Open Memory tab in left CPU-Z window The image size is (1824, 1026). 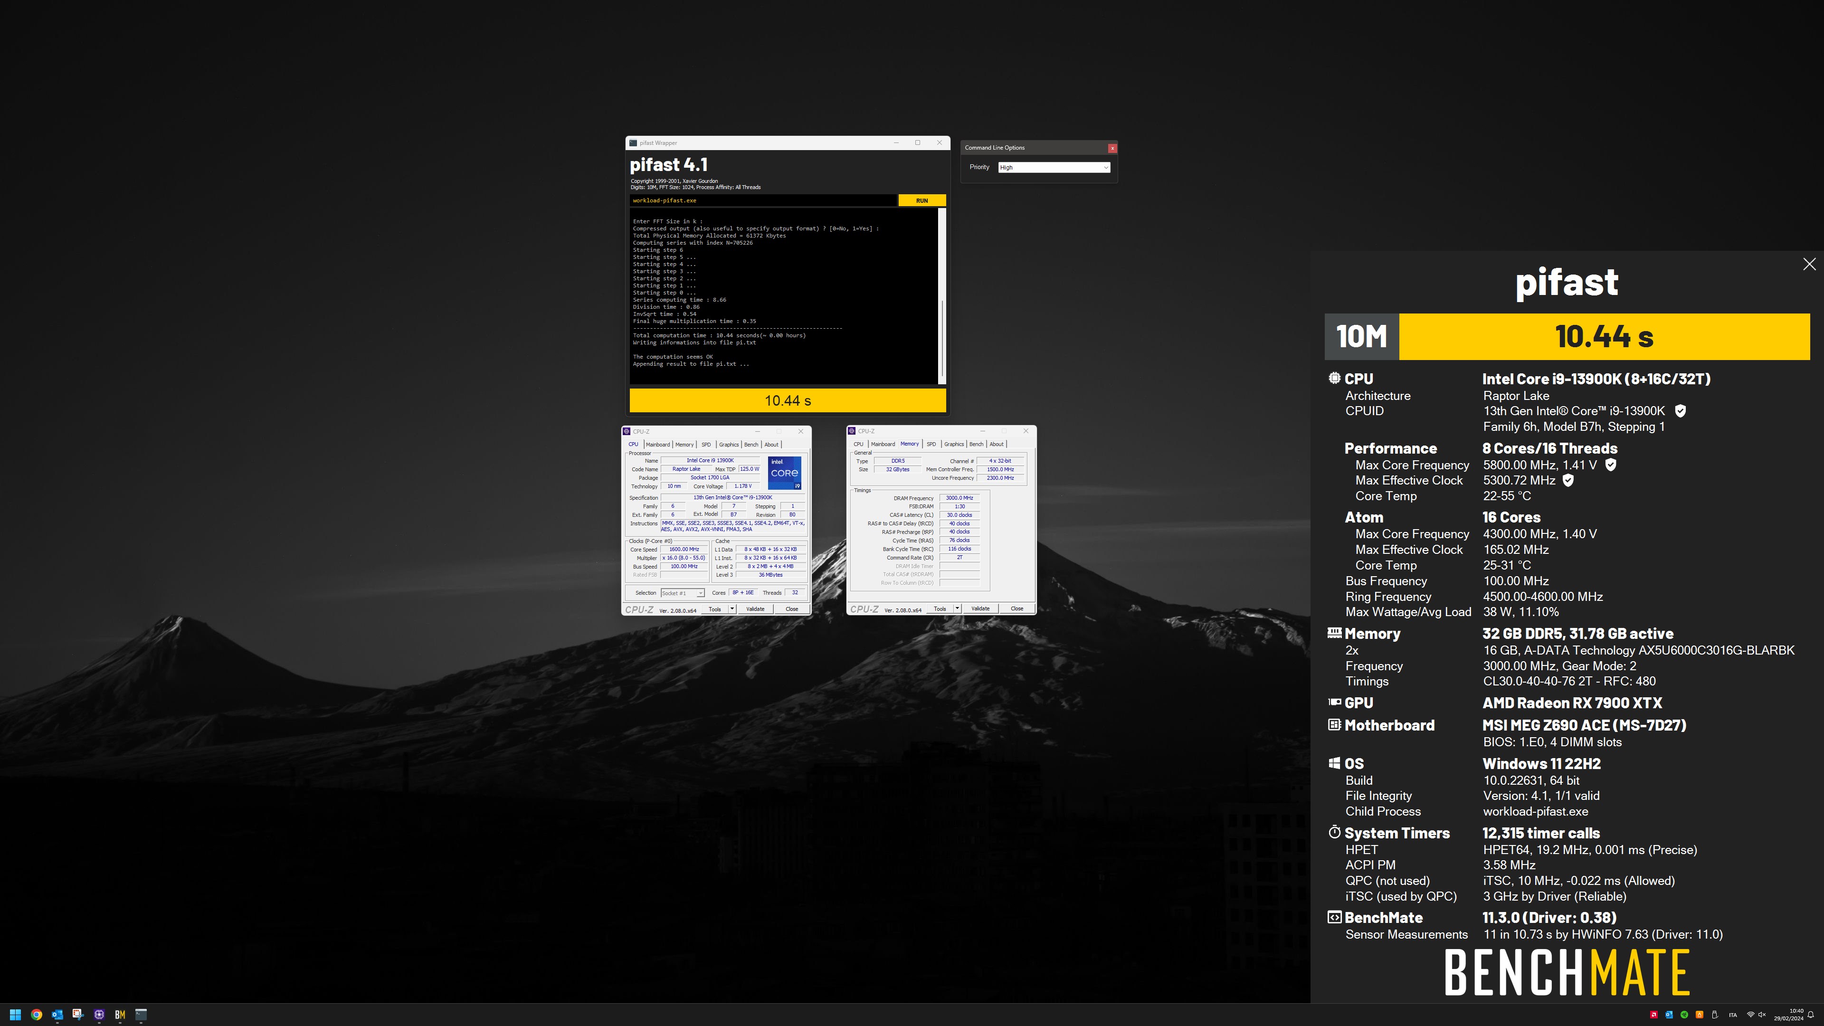click(x=684, y=445)
